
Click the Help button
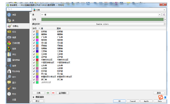click(x=160, y=101)
